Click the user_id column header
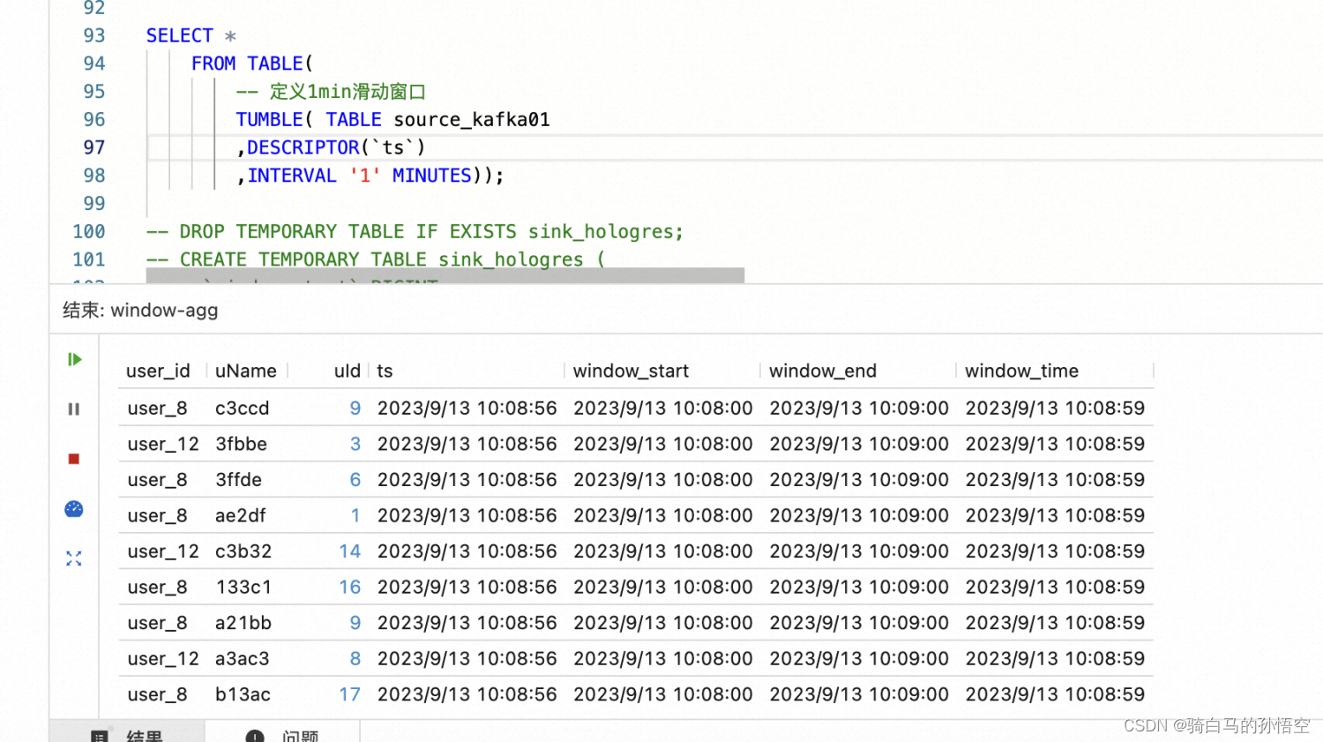The height and width of the screenshot is (742, 1323). tap(158, 371)
